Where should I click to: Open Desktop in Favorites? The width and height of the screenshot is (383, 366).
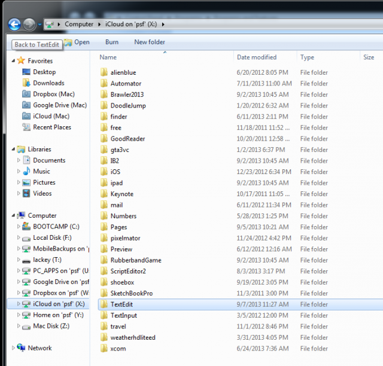[44, 72]
